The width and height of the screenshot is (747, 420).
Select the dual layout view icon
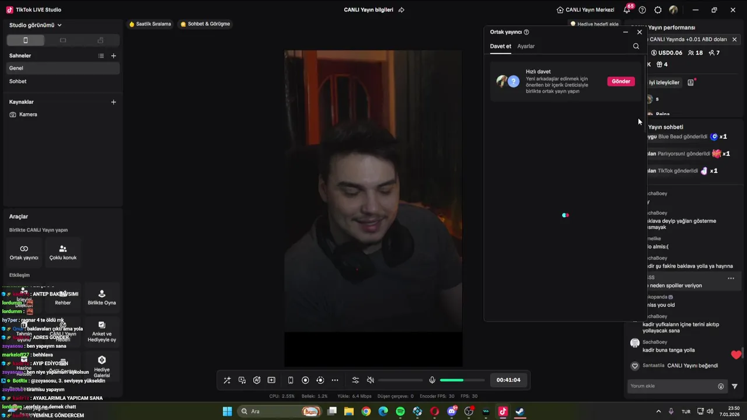[x=100, y=40]
